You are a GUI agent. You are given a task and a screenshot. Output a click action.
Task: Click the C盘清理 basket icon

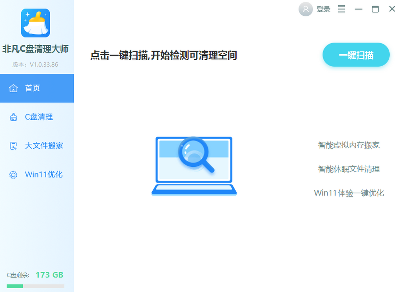(x=13, y=117)
